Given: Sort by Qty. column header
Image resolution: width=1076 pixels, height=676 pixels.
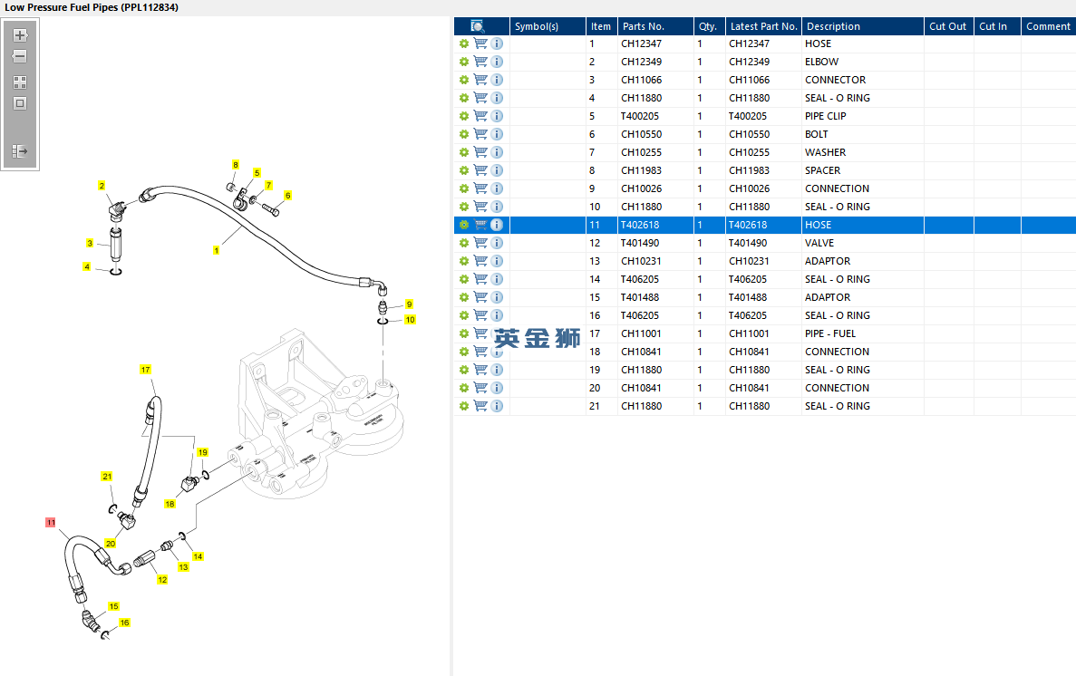Looking at the screenshot, I should tap(709, 26).
